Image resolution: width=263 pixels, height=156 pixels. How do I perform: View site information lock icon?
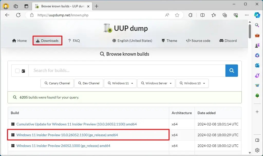pos(32,15)
